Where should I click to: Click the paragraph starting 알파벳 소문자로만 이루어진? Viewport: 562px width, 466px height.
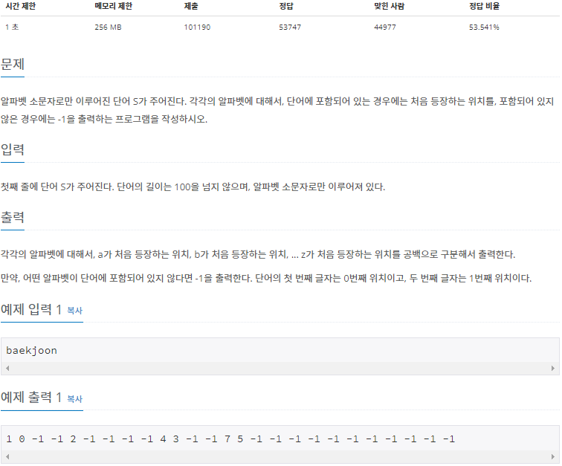277,110
